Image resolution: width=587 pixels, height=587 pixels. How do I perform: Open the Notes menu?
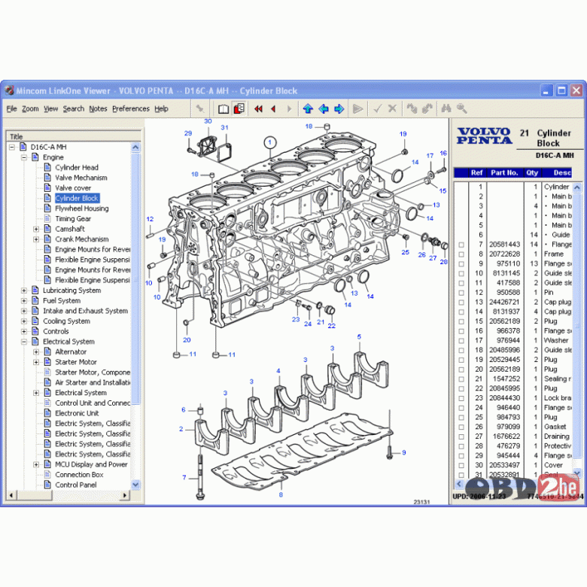click(98, 109)
